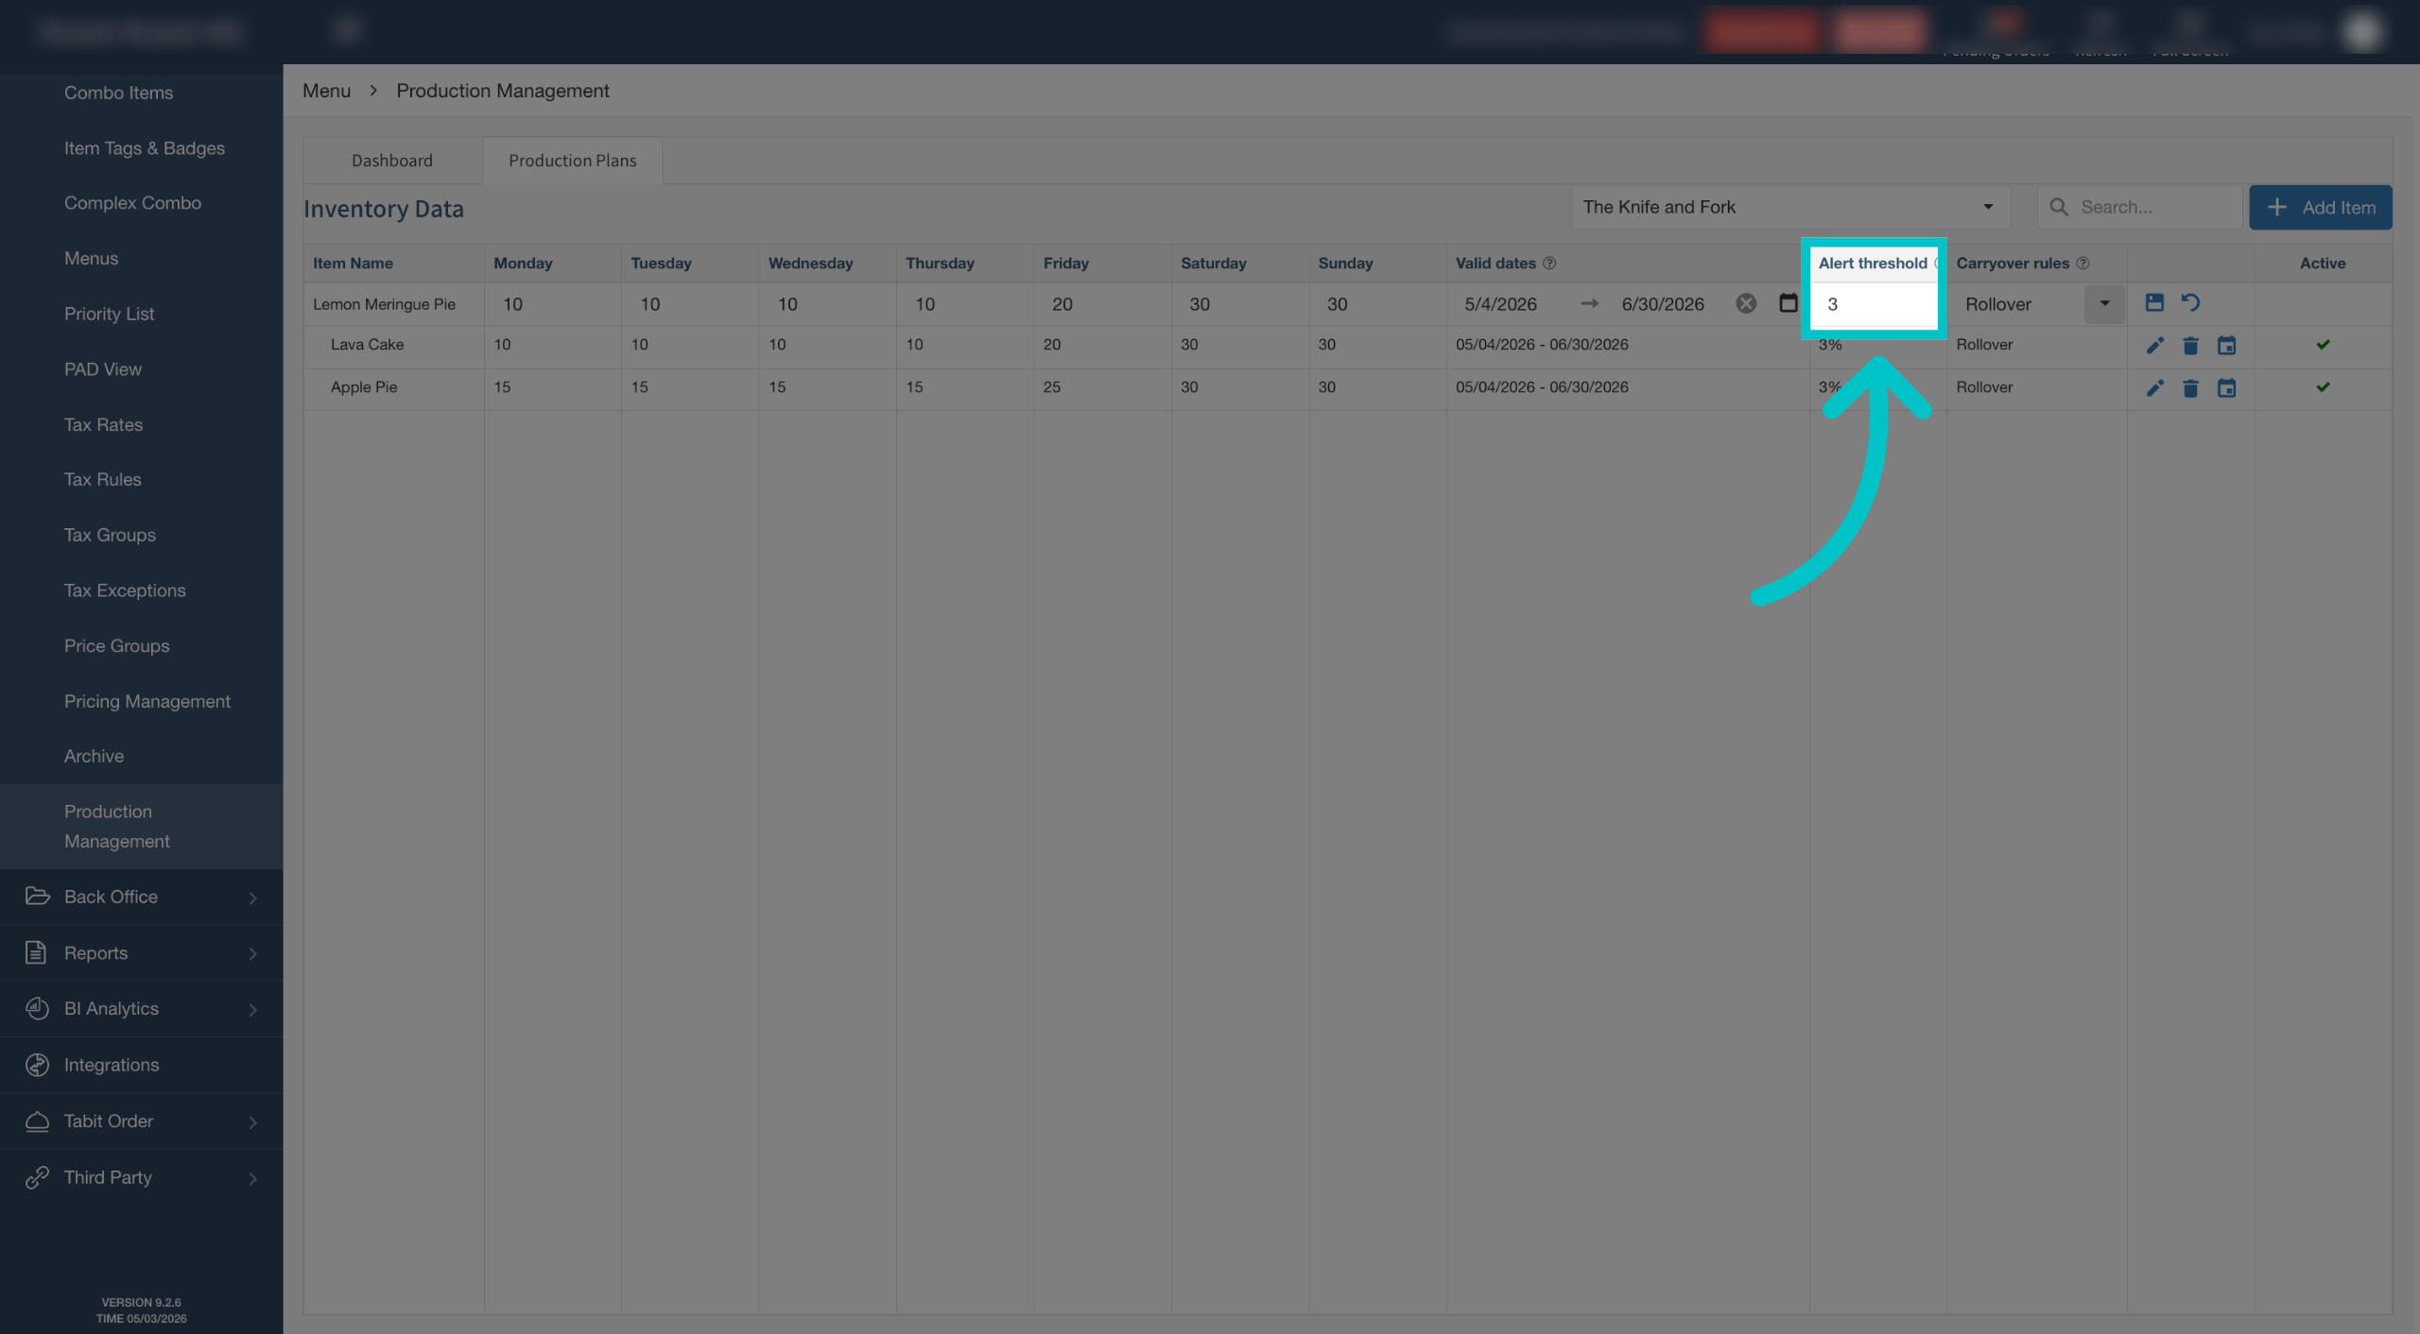Toggle Active checkmark for Lava Cake
Image resolution: width=2420 pixels, height=1334 pixels.
click(2323, 345)
